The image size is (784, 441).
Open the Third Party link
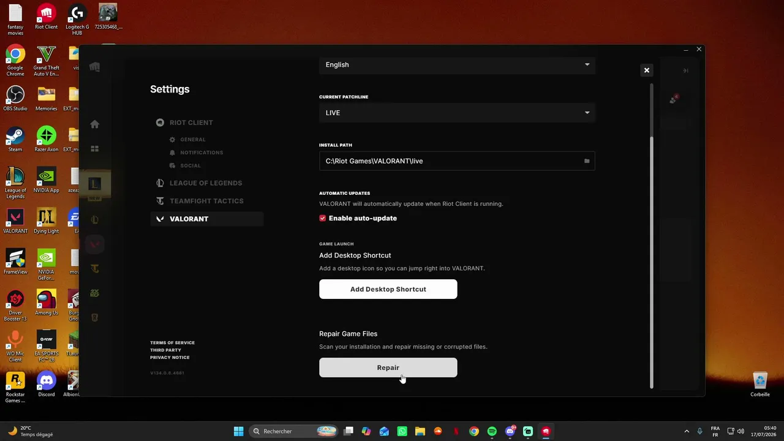point(165,350)
